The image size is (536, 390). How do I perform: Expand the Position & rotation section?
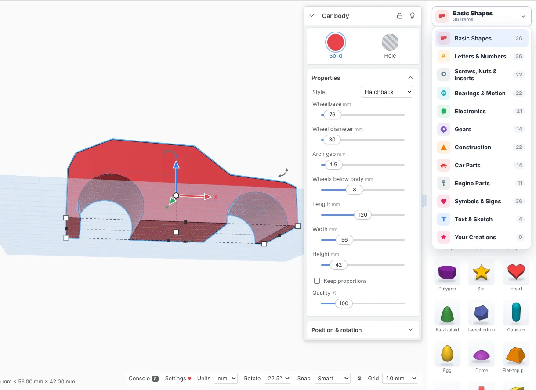(363, 330)
